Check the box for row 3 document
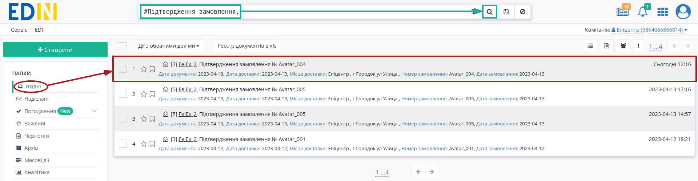The width and height of the screenshot is (698, 181). pyautogui.click(x=123, y=119)
